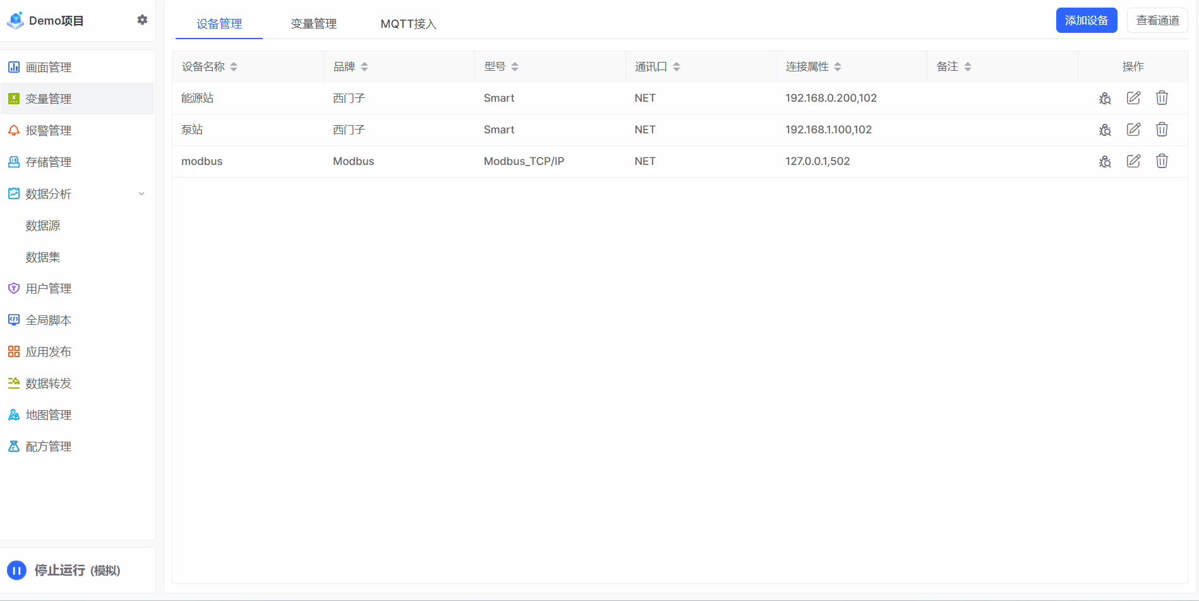The height and width of the screenshot is (601, 1199).
Task: Click the 地图管理 map icon
Action: pos(14,415)
